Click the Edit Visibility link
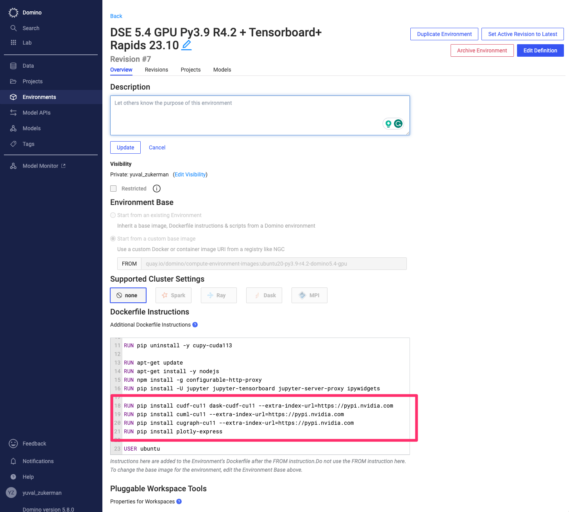The image size is (569, 512). (190, 174)
